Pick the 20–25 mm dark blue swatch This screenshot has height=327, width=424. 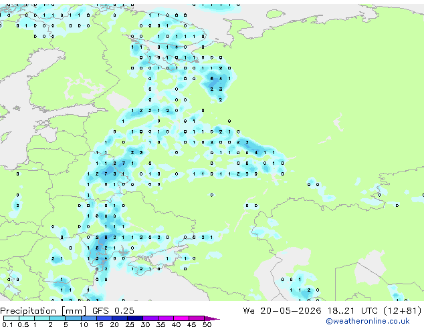119,318
